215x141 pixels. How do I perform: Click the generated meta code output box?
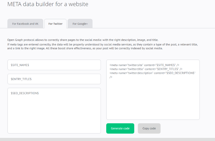(x=153, y=90)
